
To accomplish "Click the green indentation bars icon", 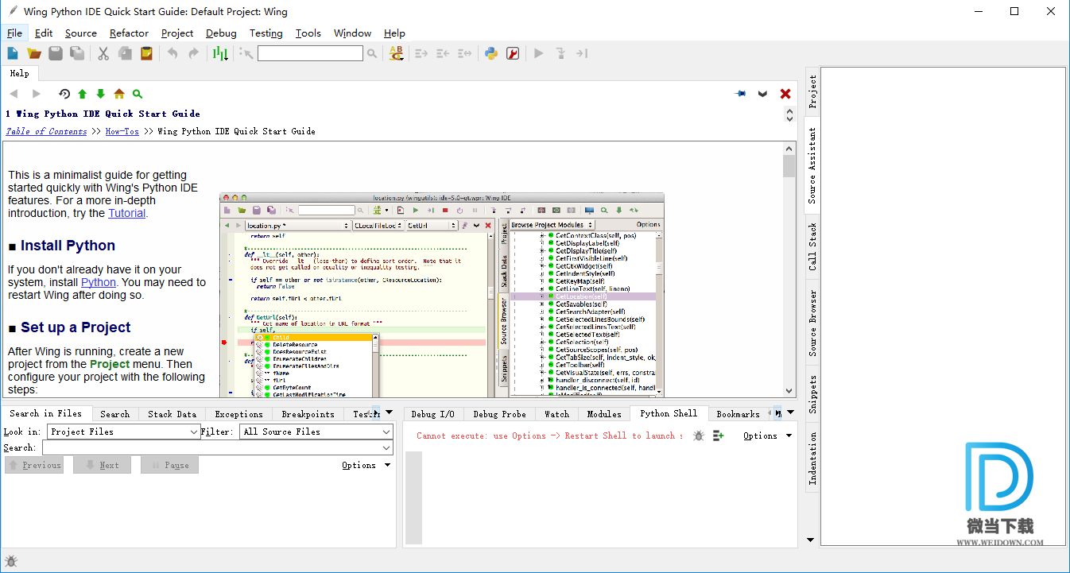I will click(220, 53).
